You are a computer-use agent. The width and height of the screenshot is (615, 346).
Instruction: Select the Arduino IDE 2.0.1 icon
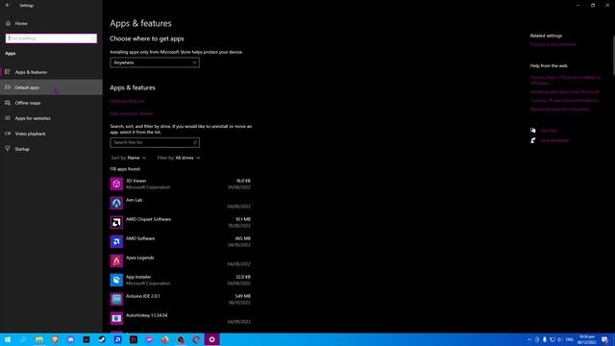coord(116,299)
